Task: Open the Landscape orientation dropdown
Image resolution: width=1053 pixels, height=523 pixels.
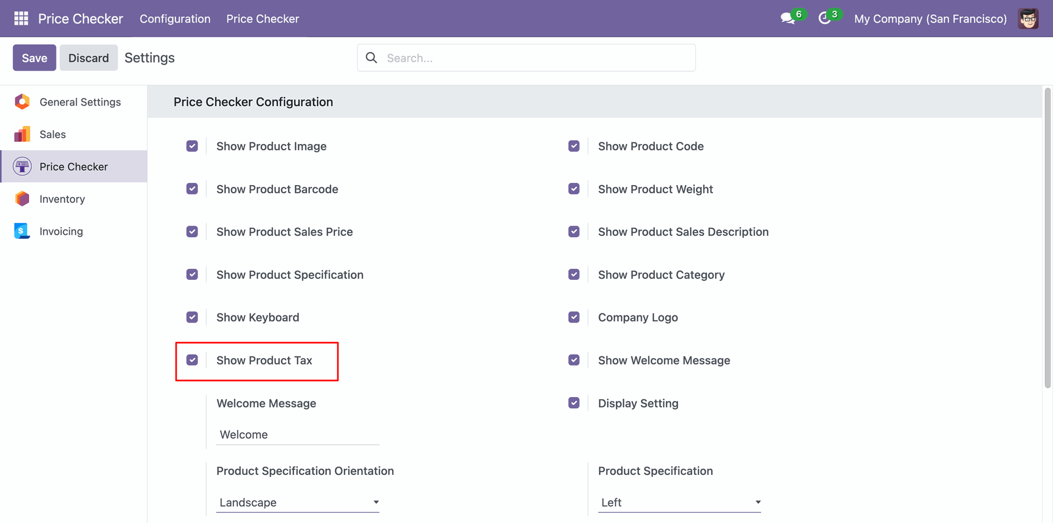Action: pos(298,502)
